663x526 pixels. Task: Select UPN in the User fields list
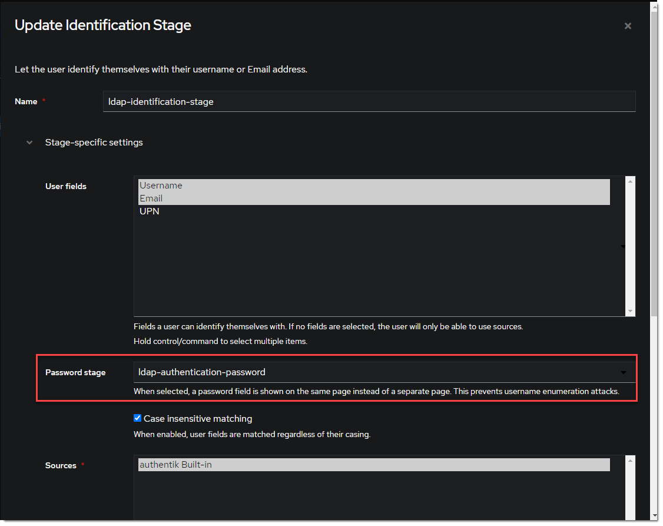(149, 211)
